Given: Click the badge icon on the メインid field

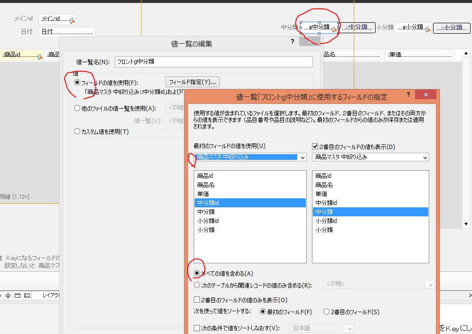Looking at the screenshot, I should tap(72, 21).
